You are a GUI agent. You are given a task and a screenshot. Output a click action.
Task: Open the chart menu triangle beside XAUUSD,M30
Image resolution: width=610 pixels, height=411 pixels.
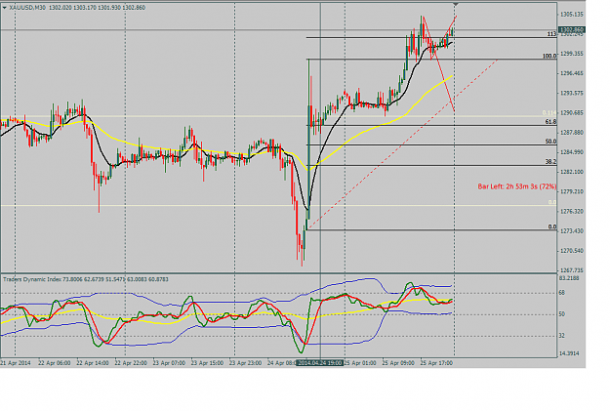(x=5, y=8)
